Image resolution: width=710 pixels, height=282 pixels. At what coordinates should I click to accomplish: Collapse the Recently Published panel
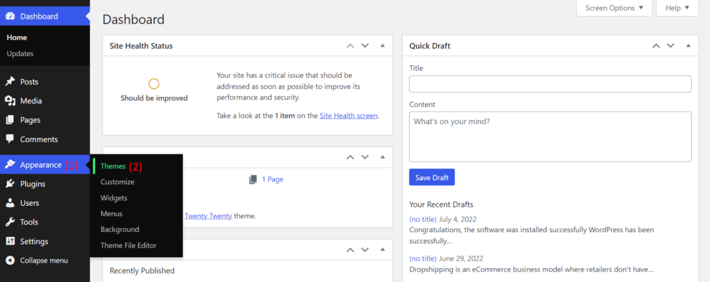pyautogui.click(x=383, y=250)
